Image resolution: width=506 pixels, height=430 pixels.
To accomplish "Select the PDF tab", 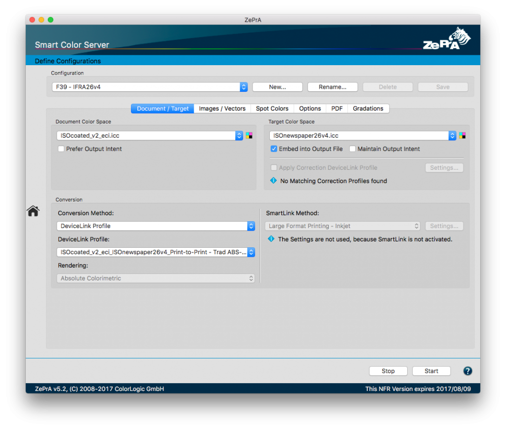I will click(337, 109).
